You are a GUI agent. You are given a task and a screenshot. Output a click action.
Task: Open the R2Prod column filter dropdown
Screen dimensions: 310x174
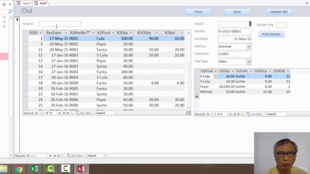113,33
